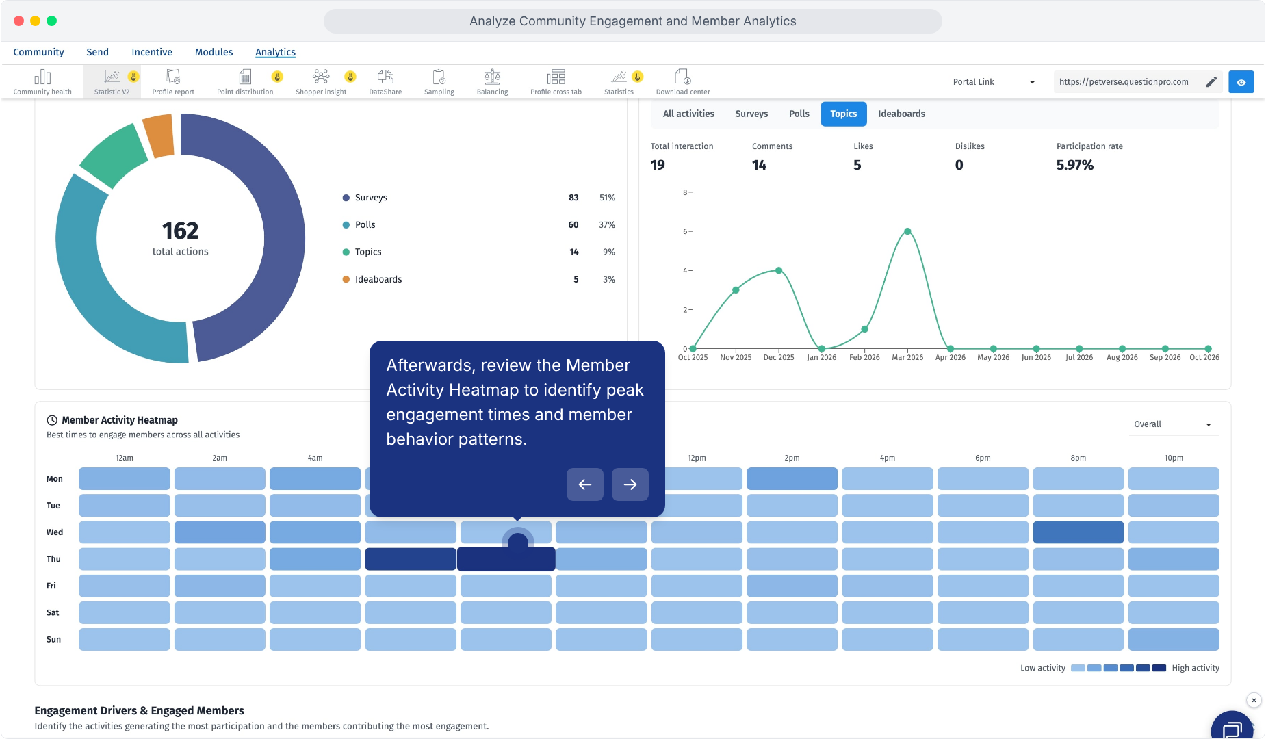Select the Statistic V2 tool
The image size is (1266, 739).
point(112,81)
